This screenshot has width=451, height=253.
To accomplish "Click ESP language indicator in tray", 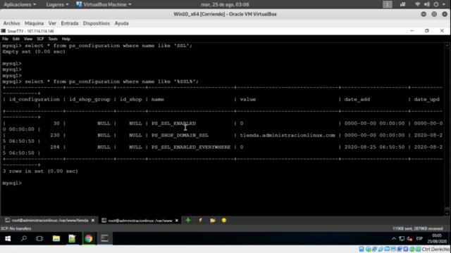I will [419, 239].
